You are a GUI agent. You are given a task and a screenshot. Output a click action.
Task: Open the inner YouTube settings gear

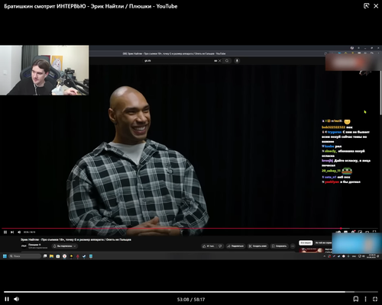point(353,232)
